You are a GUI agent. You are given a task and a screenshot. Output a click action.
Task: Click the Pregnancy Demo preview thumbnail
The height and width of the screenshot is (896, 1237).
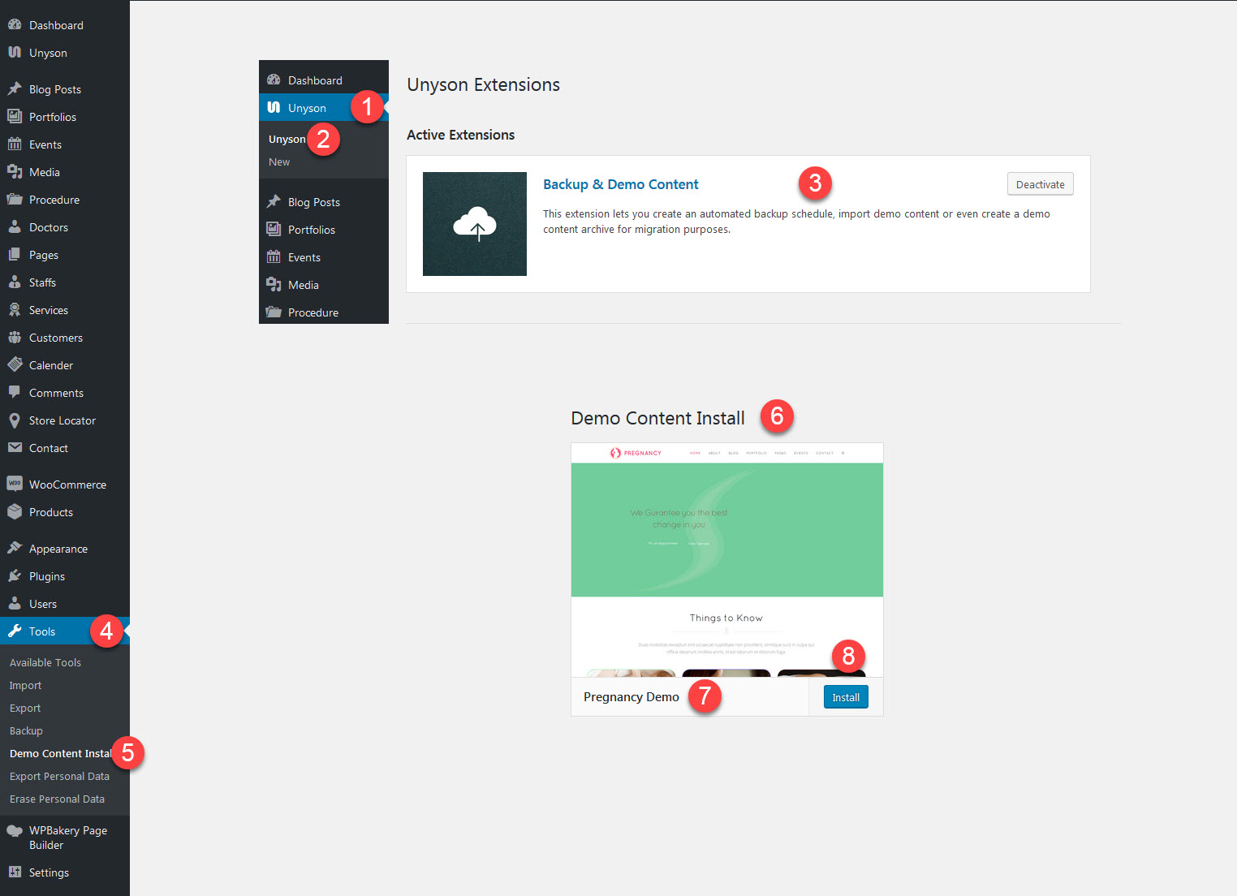coord(726,560)
